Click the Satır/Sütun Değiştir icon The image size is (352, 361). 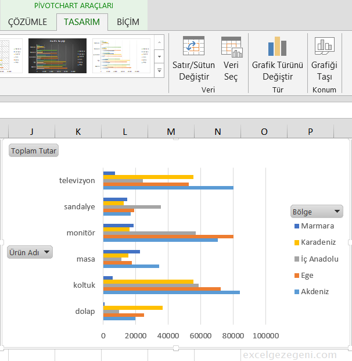pos(193,45)
